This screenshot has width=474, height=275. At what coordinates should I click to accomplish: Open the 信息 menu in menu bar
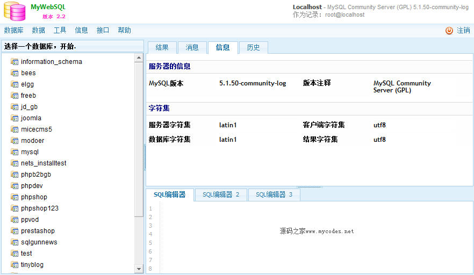click(x=81, y=30)
